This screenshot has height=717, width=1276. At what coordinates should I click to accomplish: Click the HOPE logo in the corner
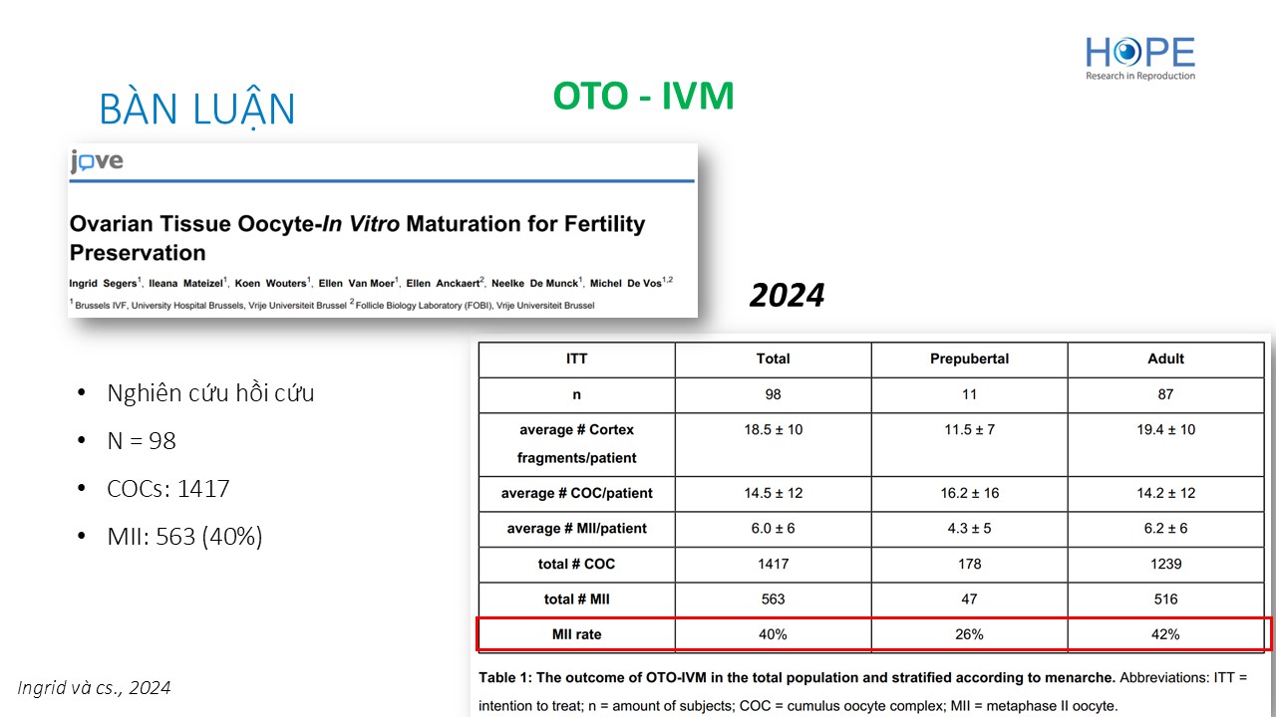pos(1139,52)
